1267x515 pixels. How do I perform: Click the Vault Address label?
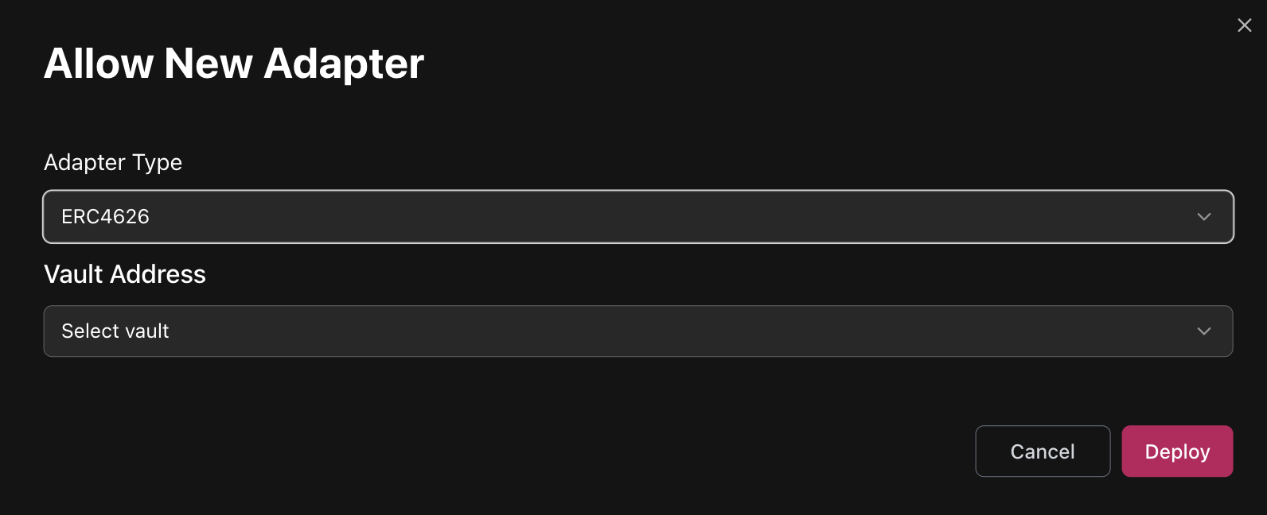click(x=125, y=274)
